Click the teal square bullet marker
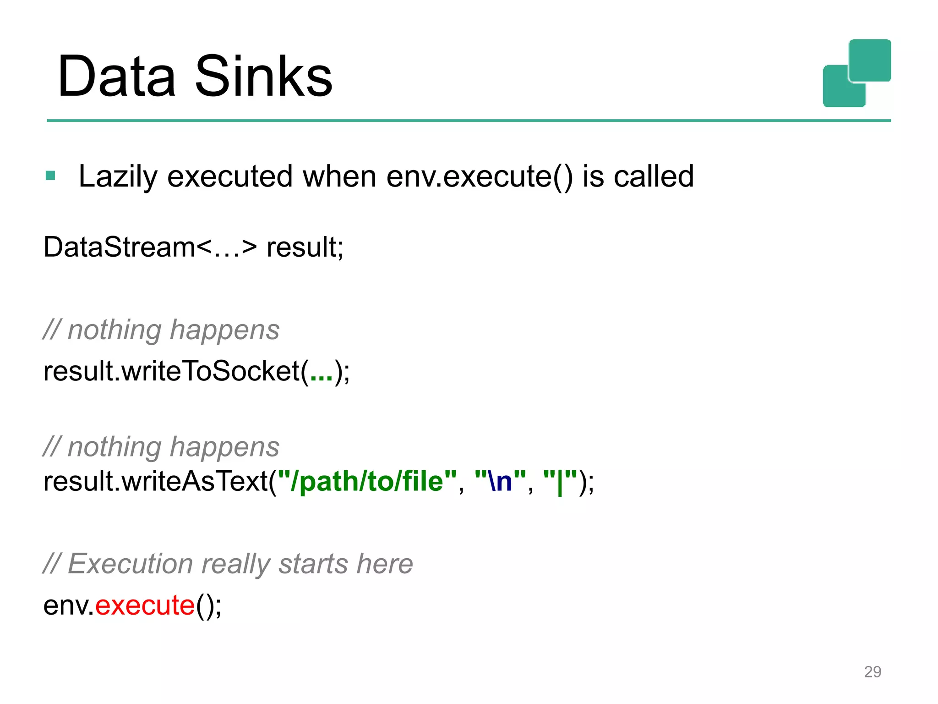938x704 pixels. pos(51,176)
